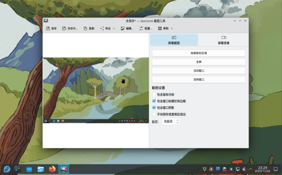
Task: Click the Spectacle icon in the title bar
Action: tap(46, 21)
